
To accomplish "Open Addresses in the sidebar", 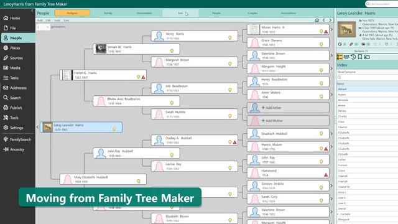I will click(x=18, y=88).
